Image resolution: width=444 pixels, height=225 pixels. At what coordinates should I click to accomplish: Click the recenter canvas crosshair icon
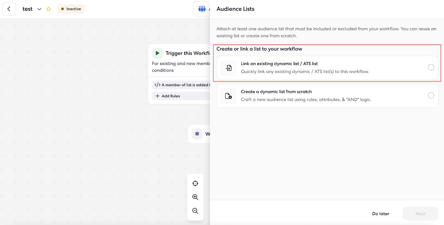(195, 183)
